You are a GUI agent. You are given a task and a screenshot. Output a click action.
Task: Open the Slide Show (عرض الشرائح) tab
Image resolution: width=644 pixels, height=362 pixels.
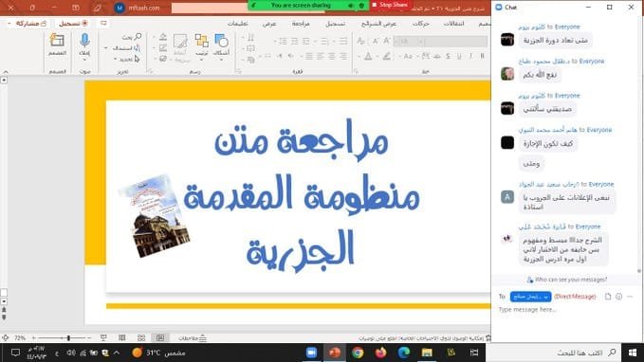(x=378, y=24)
